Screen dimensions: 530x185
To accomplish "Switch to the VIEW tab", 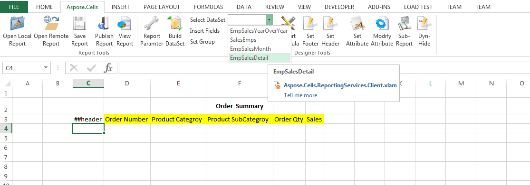I will [305, 7].
